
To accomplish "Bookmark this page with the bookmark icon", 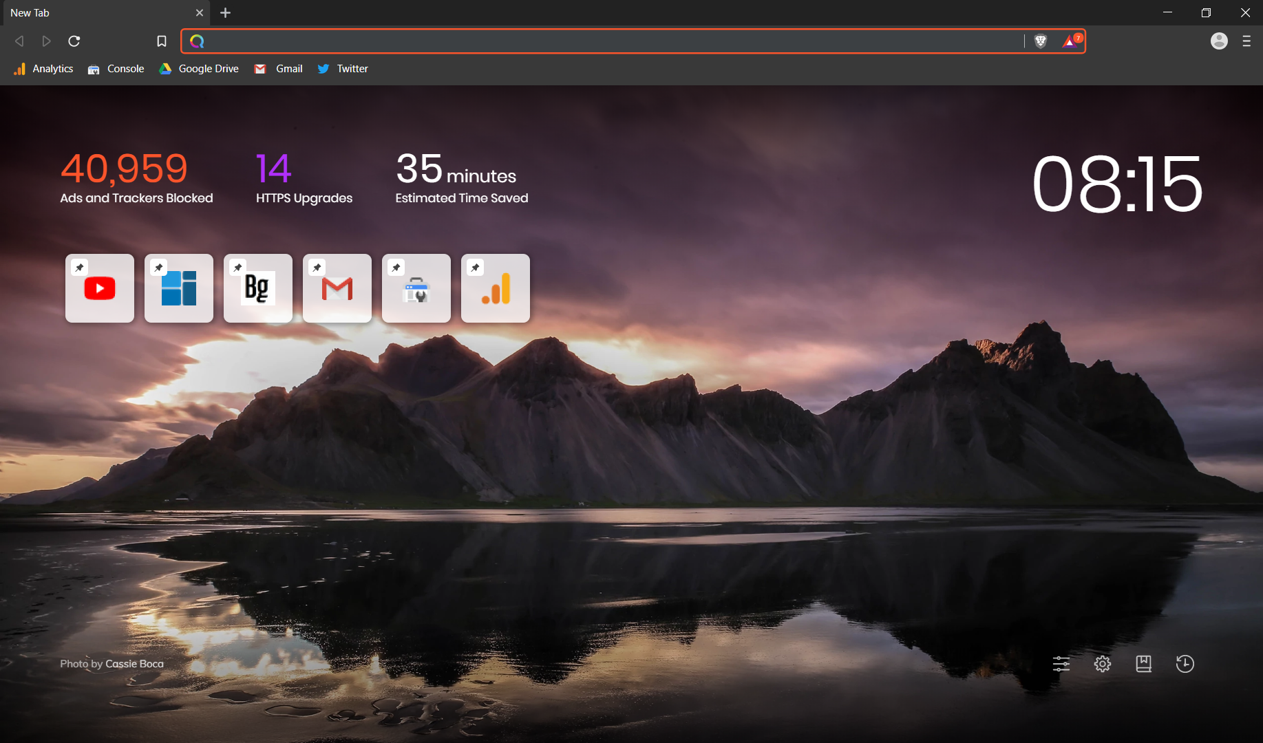I will (x=162, y=41).
